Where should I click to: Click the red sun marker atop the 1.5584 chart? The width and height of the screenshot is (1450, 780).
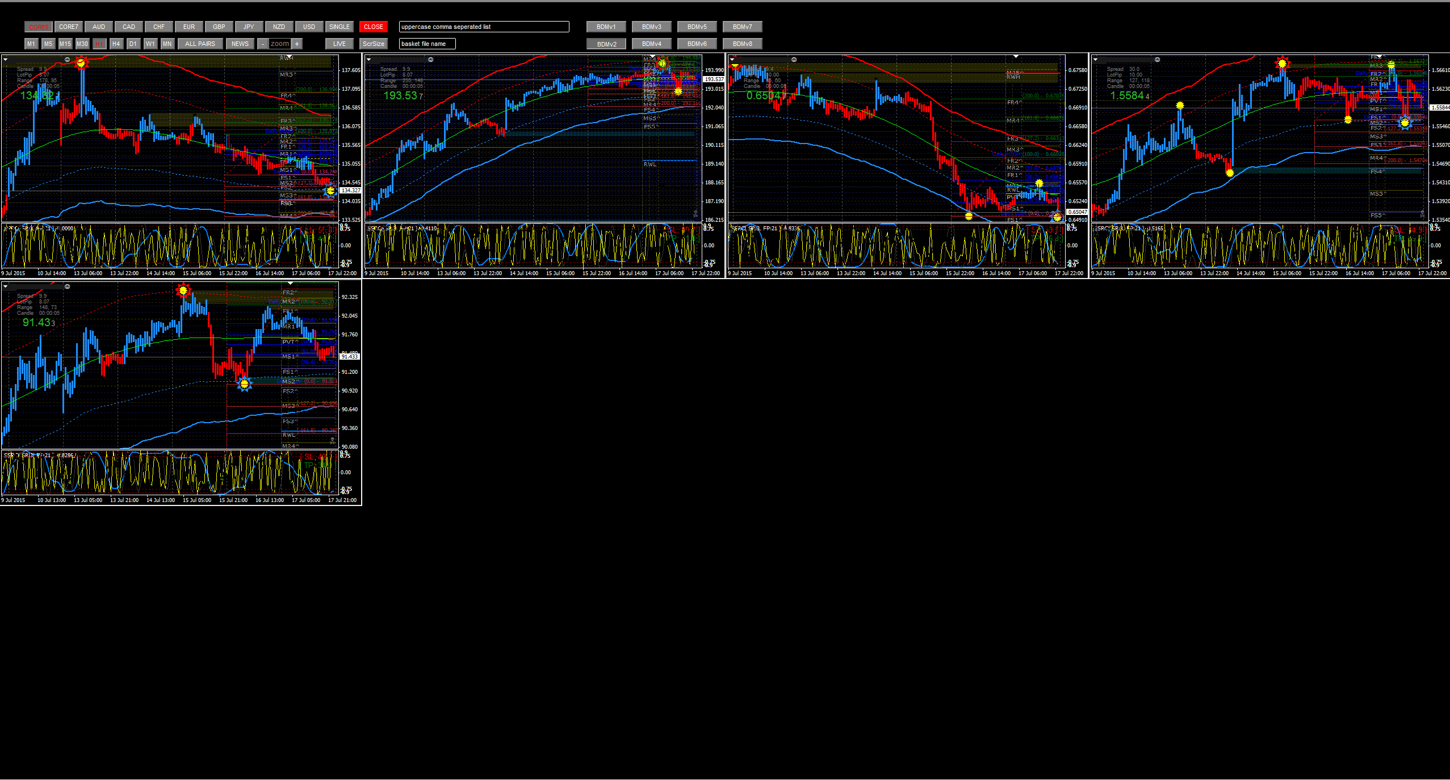click(x=1282, y=64)
